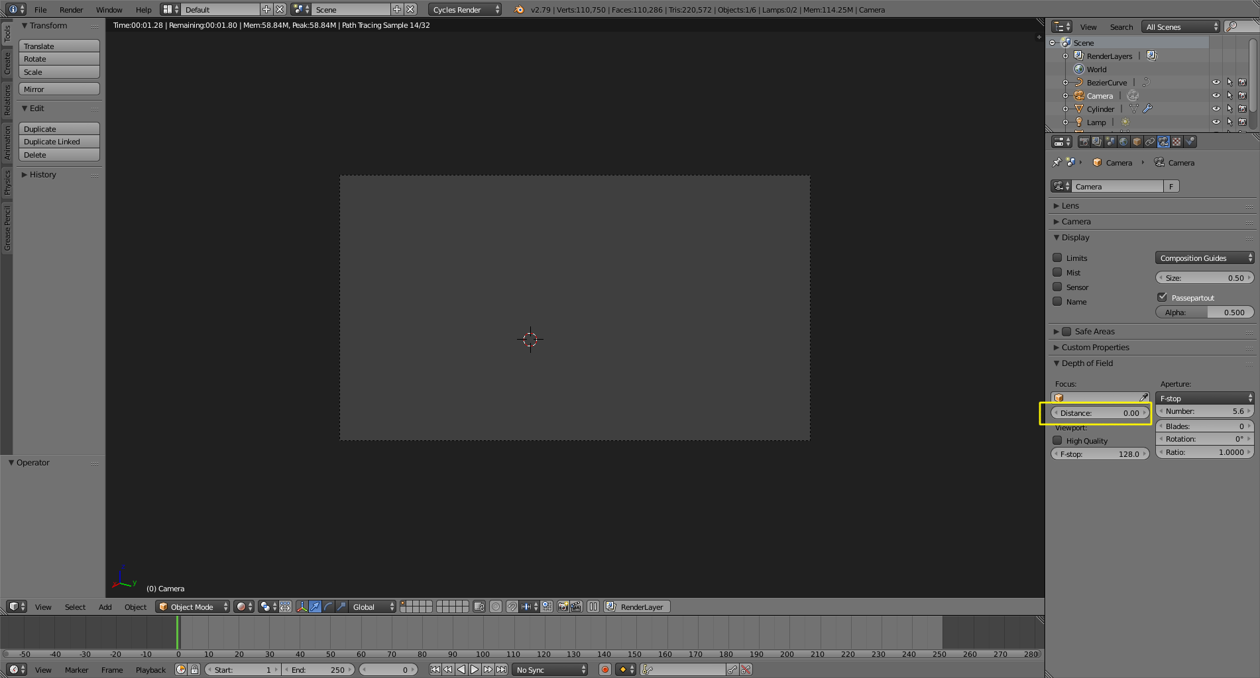1260x678 pixels.
Task: Open the Add menu in 3D view header
Action: coord(105,606)
